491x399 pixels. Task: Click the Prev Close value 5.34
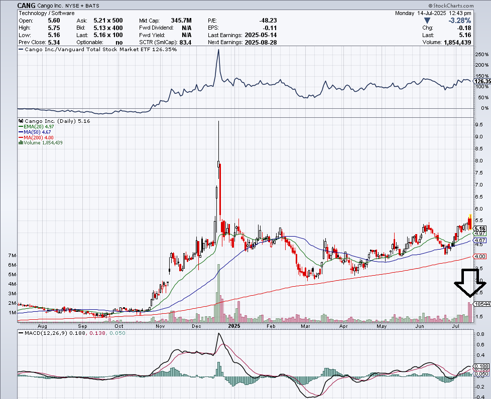click(x=54, y=42)
